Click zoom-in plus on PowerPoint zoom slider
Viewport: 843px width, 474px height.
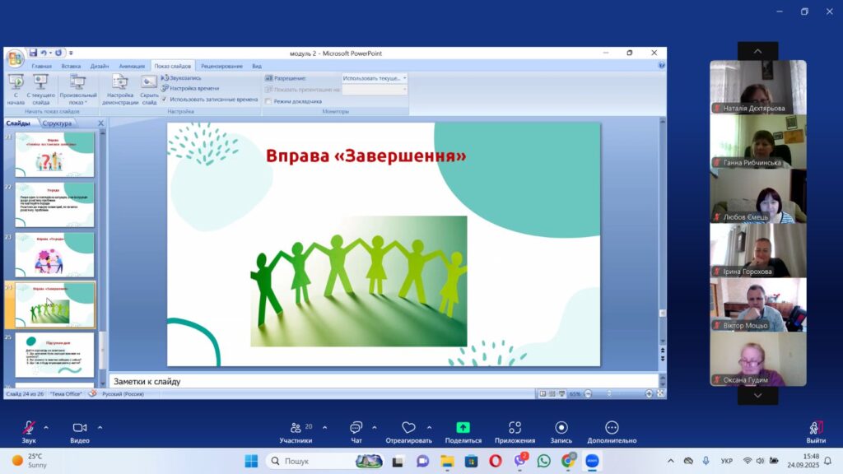[x=650, y=394]
